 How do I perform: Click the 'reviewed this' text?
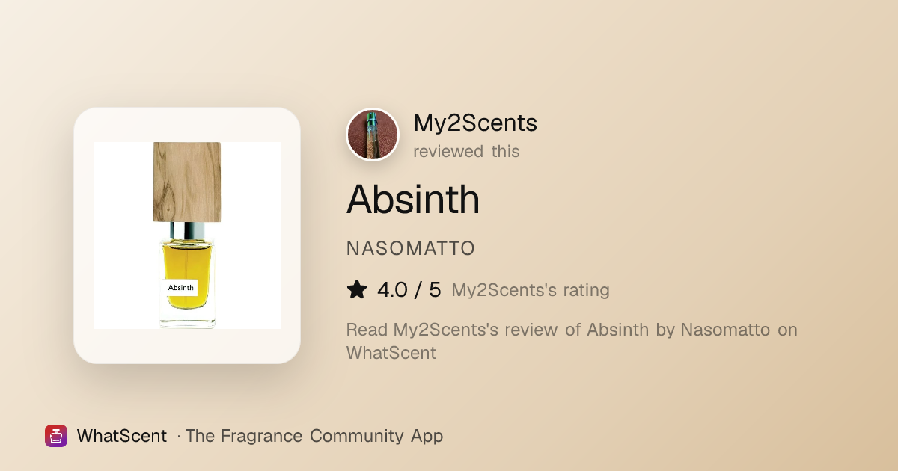466,151
